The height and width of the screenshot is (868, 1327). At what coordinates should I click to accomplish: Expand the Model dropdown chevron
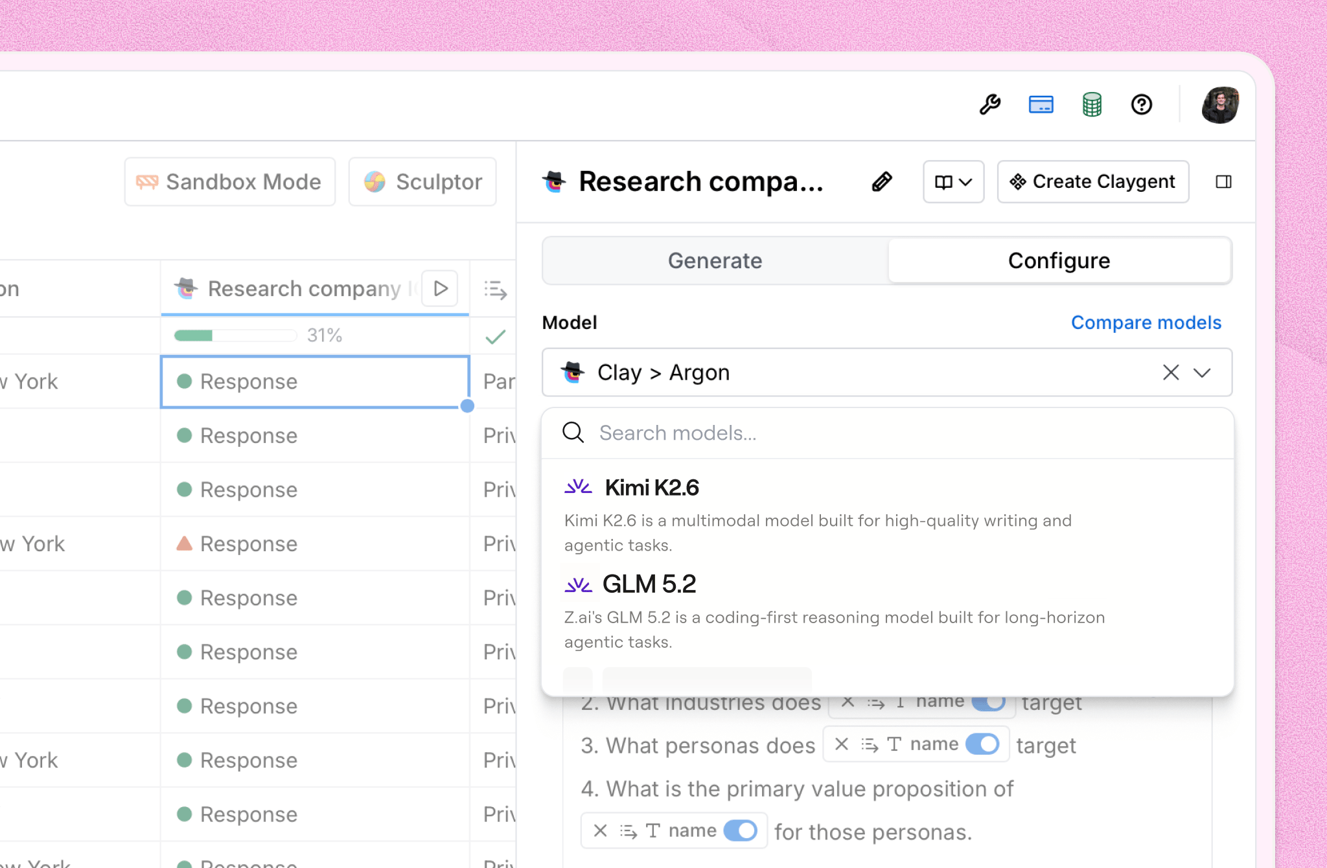(x=1202, y=372)
